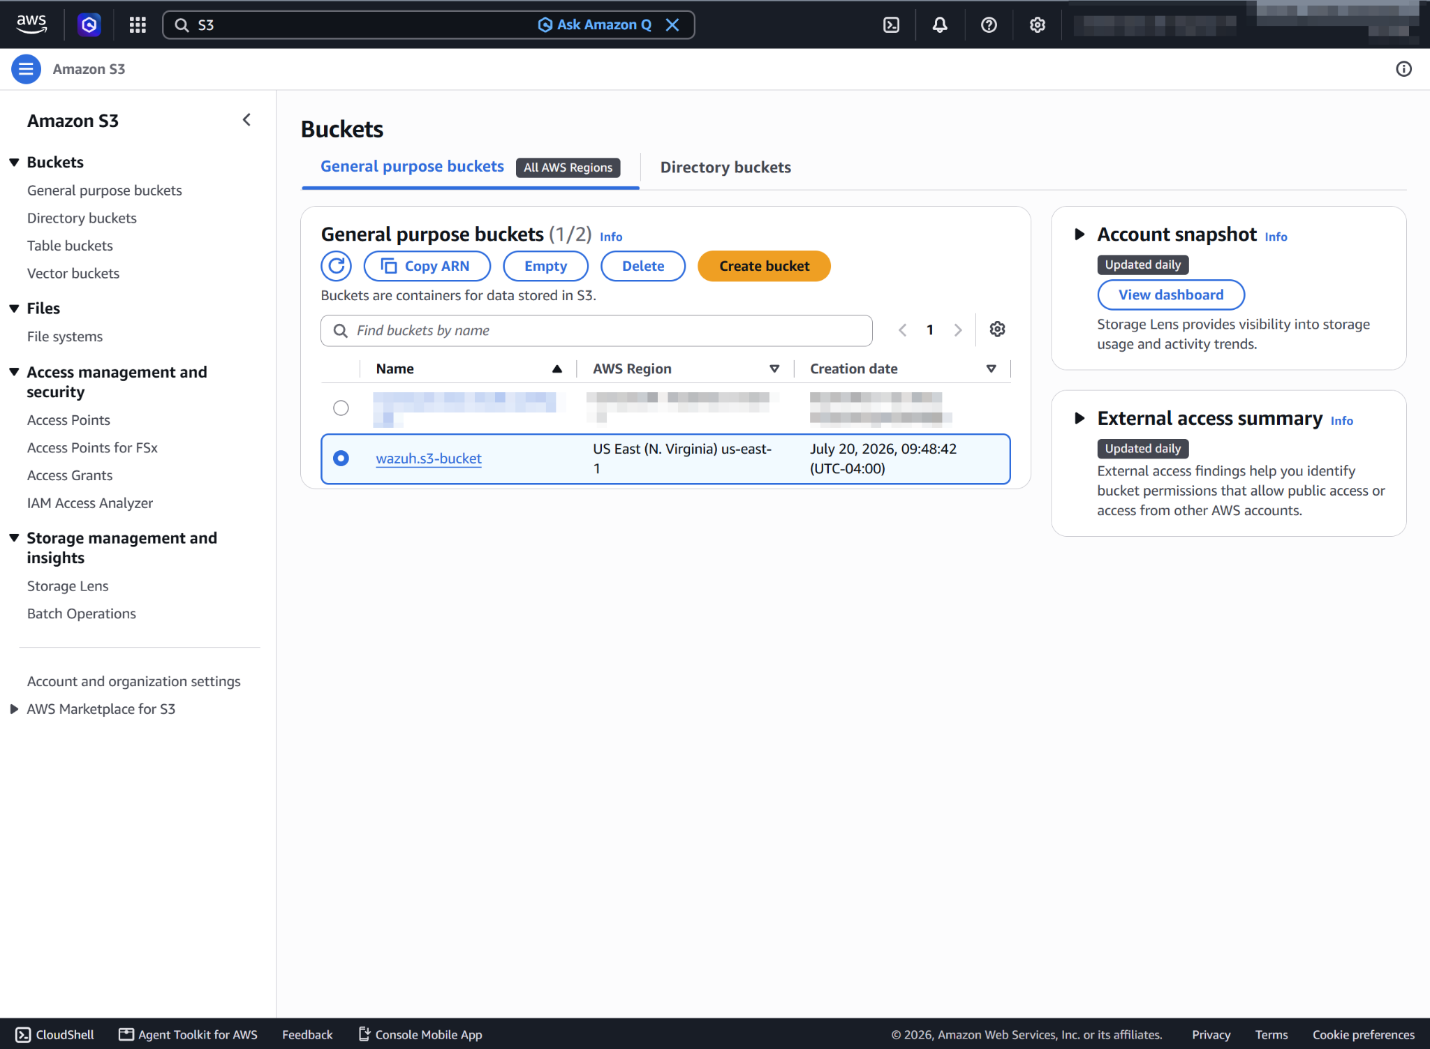Expand AWS Marketplace for S3
This screenshot has width=1430, height=1049.
(x=14, y=709)
